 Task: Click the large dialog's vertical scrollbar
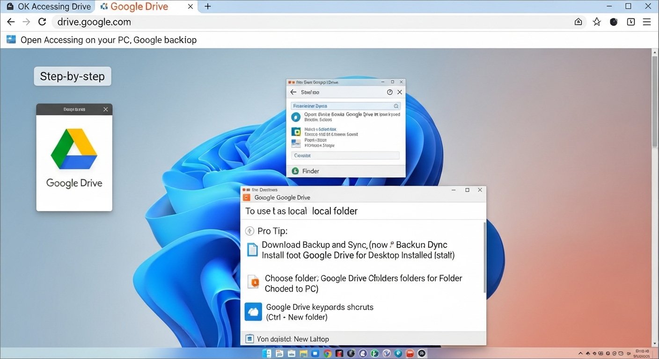(484, 257)
